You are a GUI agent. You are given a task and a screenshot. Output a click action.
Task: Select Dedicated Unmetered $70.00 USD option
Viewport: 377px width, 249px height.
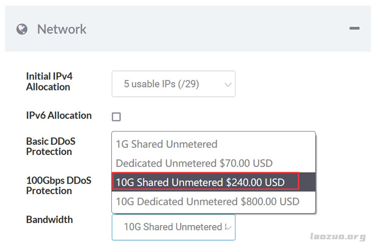194,163
